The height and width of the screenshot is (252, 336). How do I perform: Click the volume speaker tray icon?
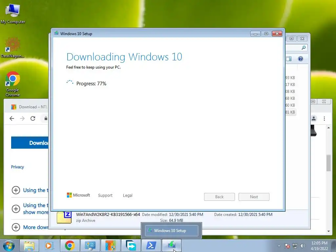click(303, 246)
